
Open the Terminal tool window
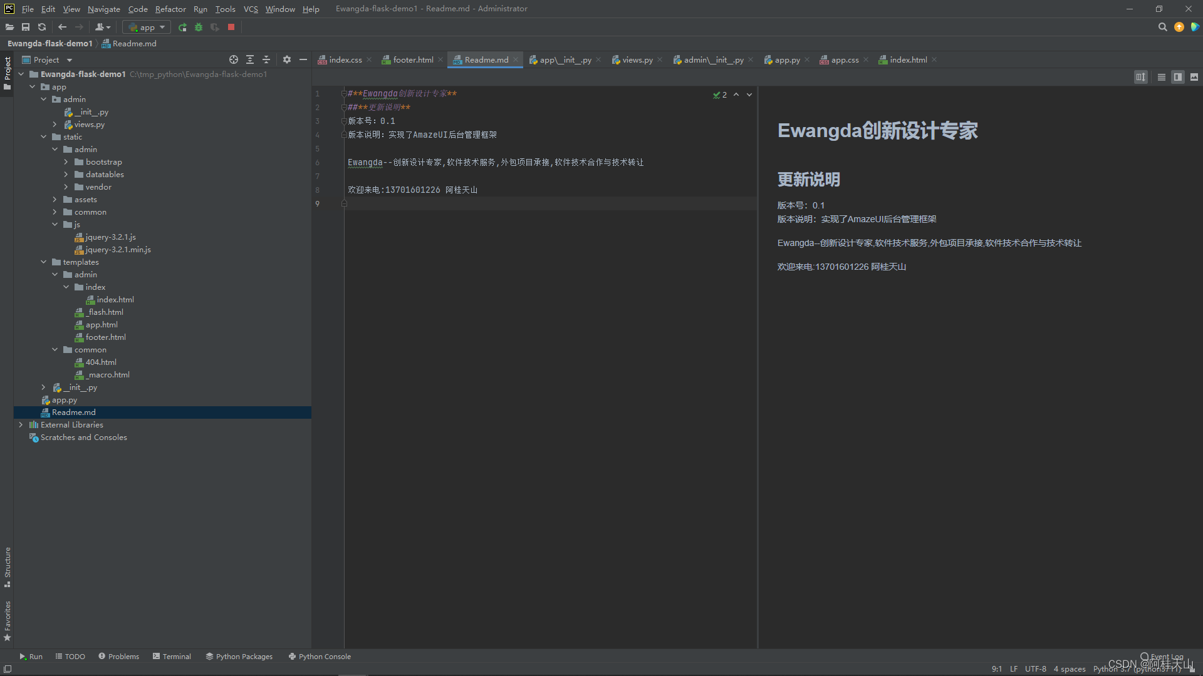click(172, 657)
